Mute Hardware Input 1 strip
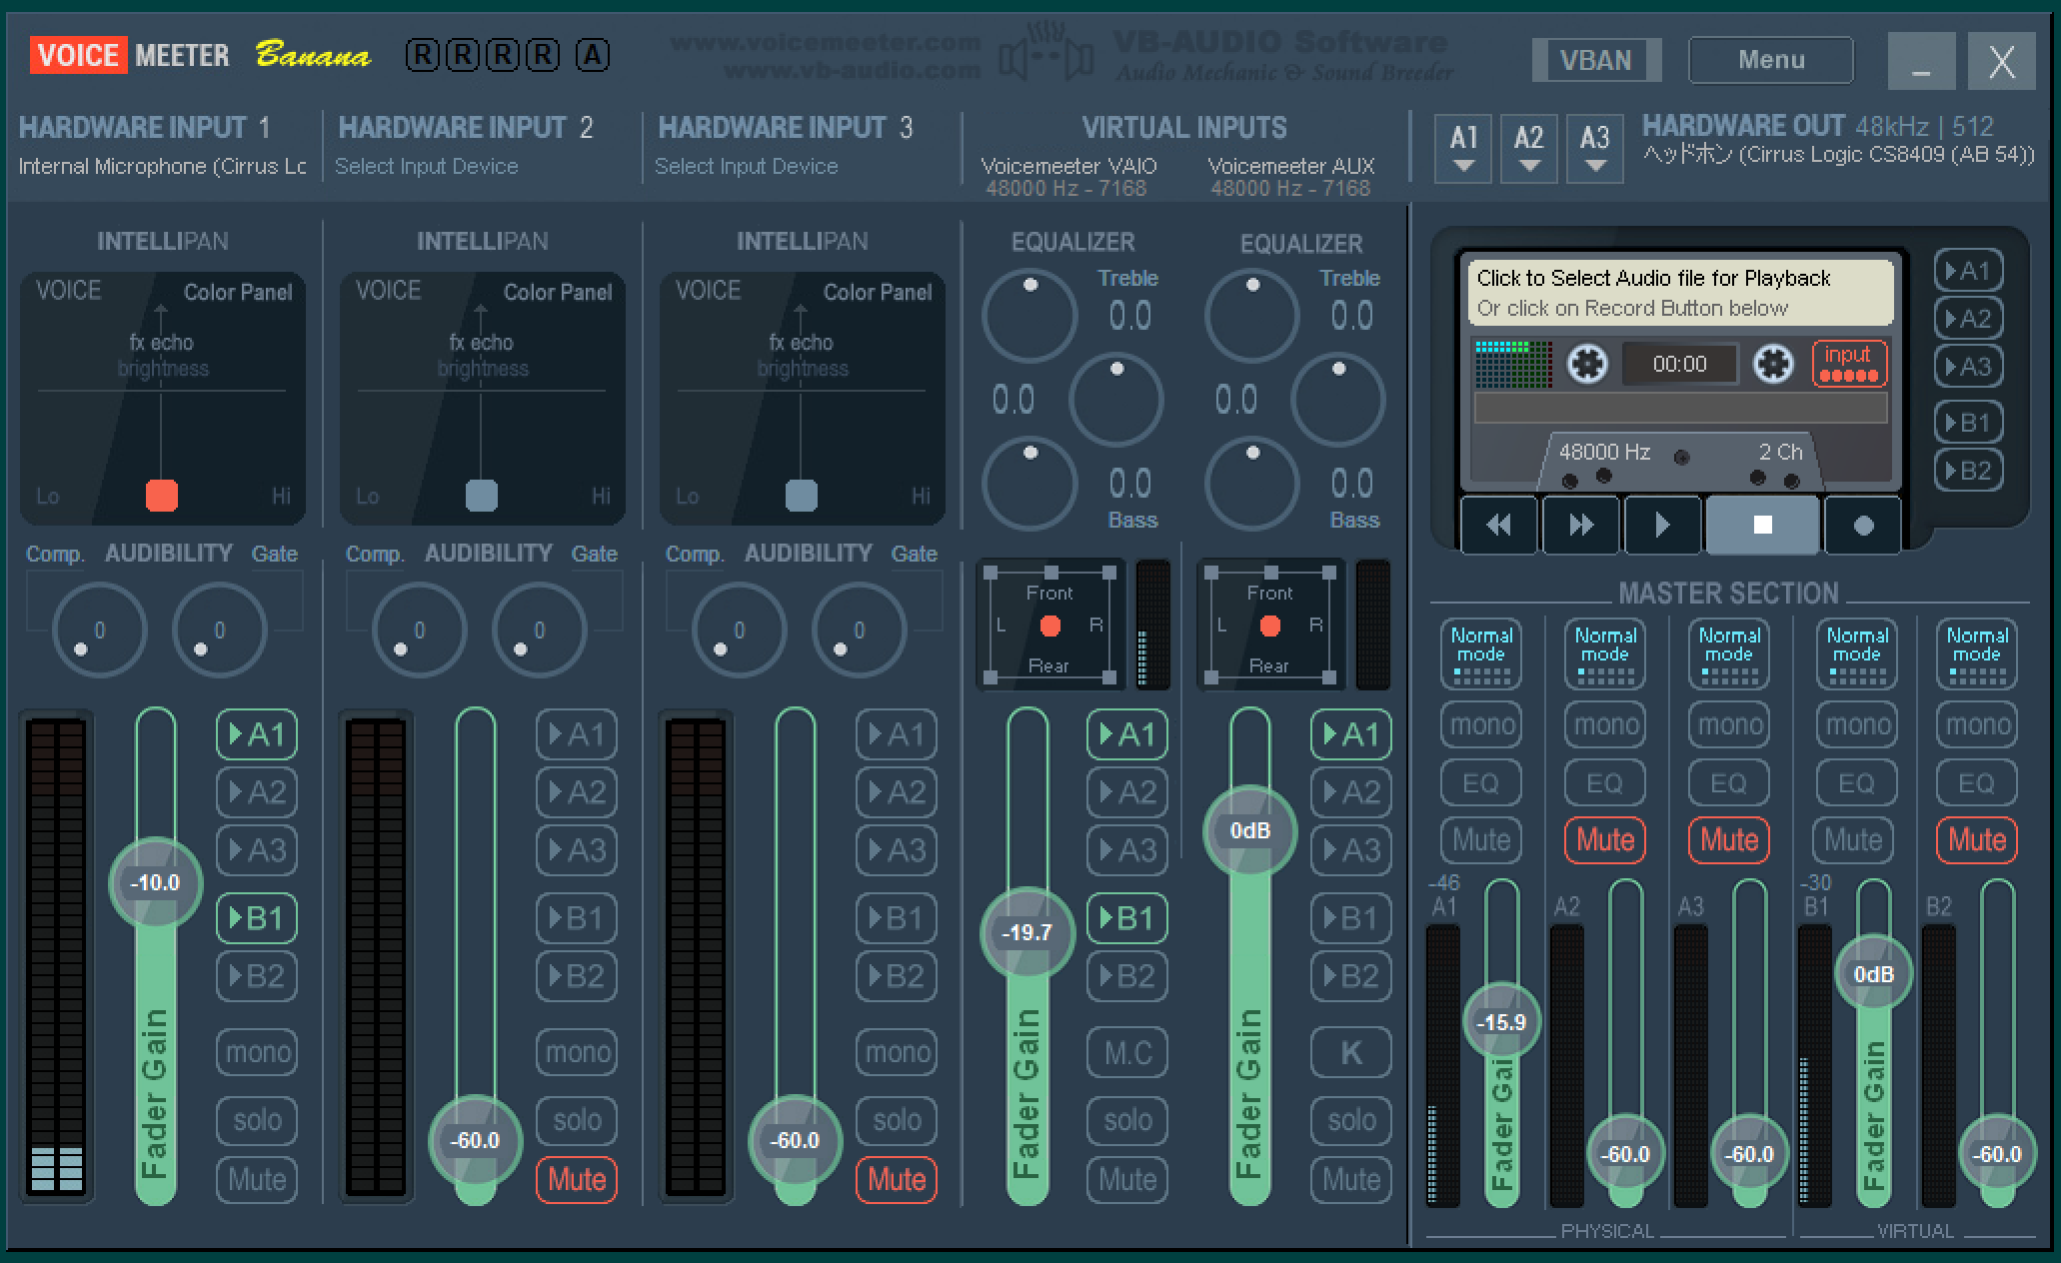This screenshot has width=2061, height=1263. [x=257, y=1179]
